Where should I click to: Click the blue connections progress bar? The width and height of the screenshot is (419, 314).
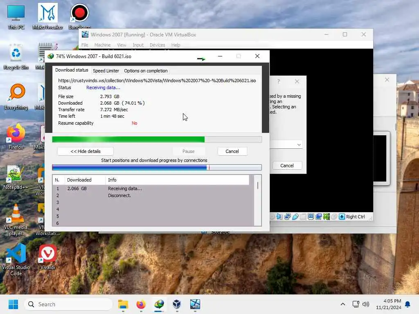point(157,167)
